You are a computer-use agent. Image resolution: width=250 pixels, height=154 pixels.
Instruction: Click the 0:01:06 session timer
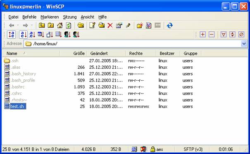tap(226, 149)
